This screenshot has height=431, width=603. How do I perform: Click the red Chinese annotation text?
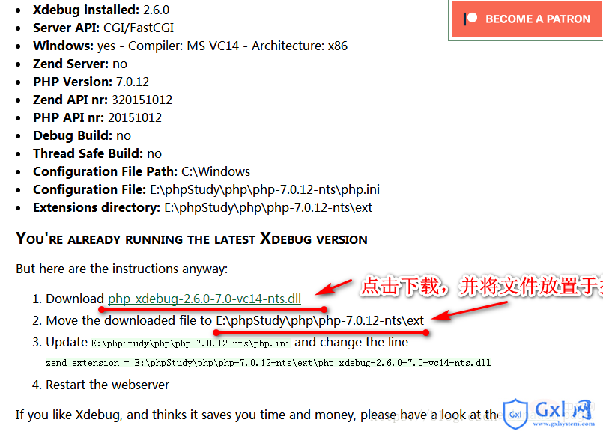[x=482, y=286]
